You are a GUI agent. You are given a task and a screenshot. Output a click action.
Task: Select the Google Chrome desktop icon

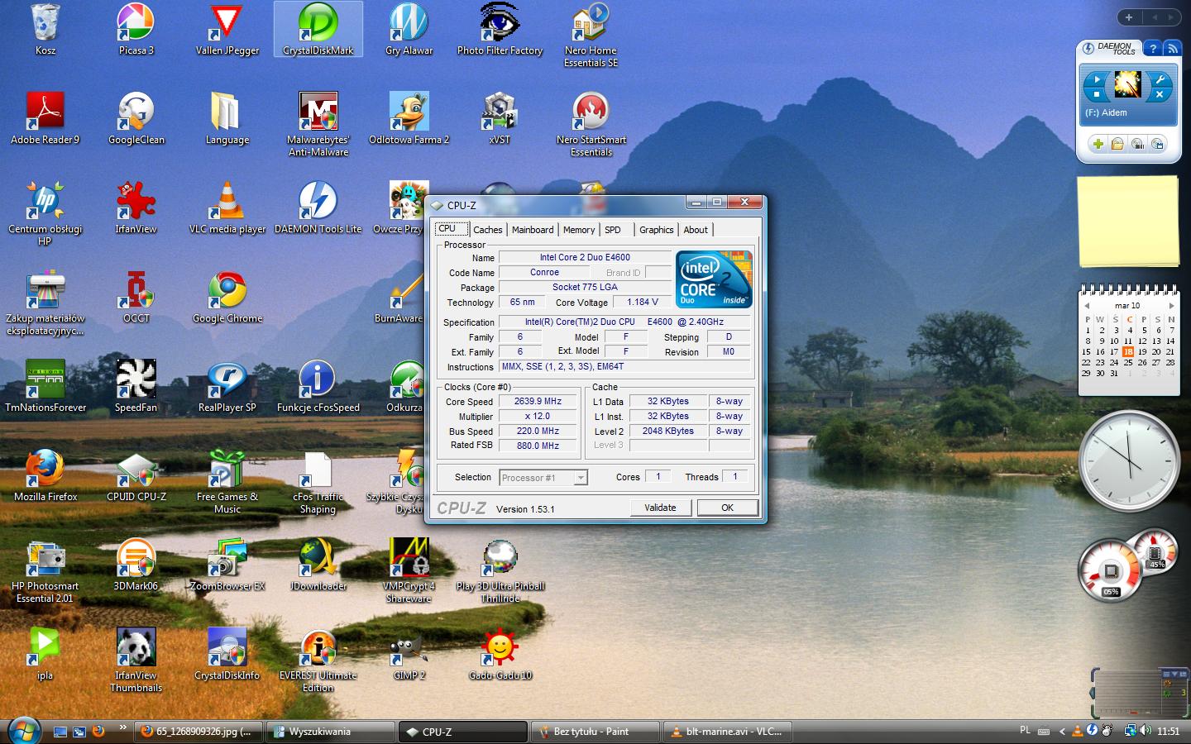227,298
